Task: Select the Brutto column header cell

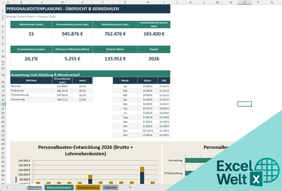Action: tap(147, 81)
